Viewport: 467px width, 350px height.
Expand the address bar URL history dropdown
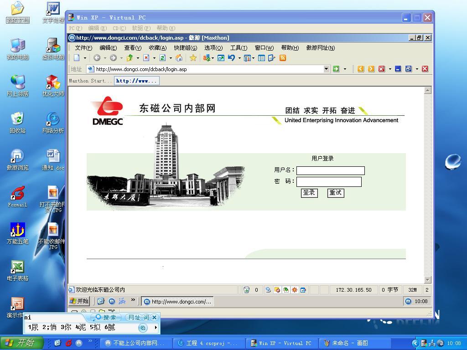point(327,69)
